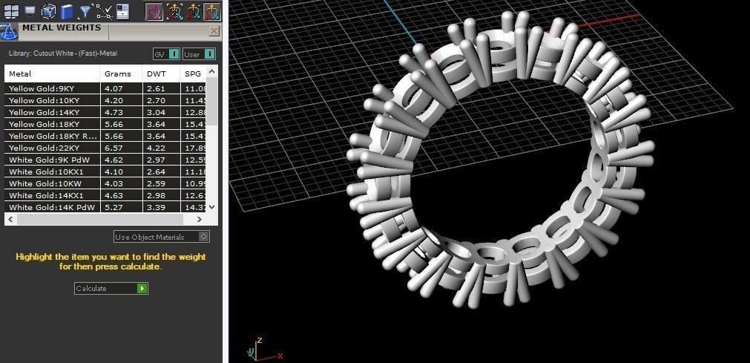
Task: Click the highlighted rightmost gumball icon
Action: tap(212, 11)
